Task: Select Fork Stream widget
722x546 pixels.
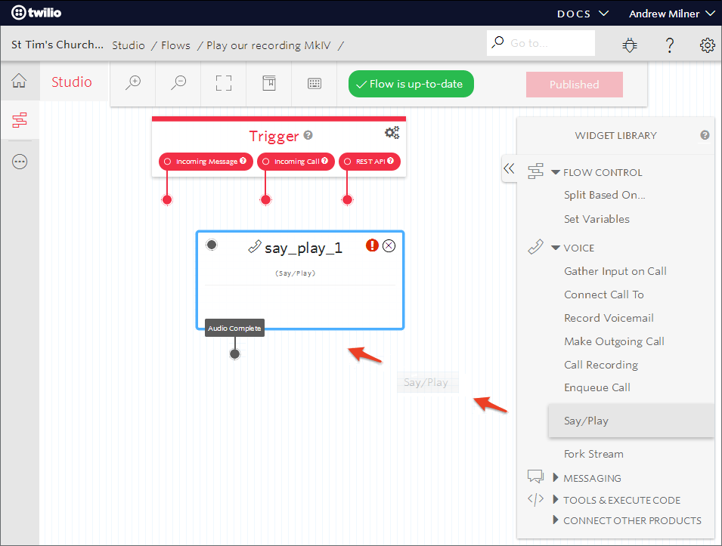Action: (593, 454)
